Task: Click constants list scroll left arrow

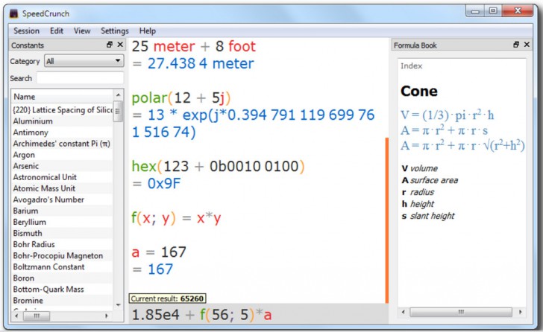Action: 16,316
